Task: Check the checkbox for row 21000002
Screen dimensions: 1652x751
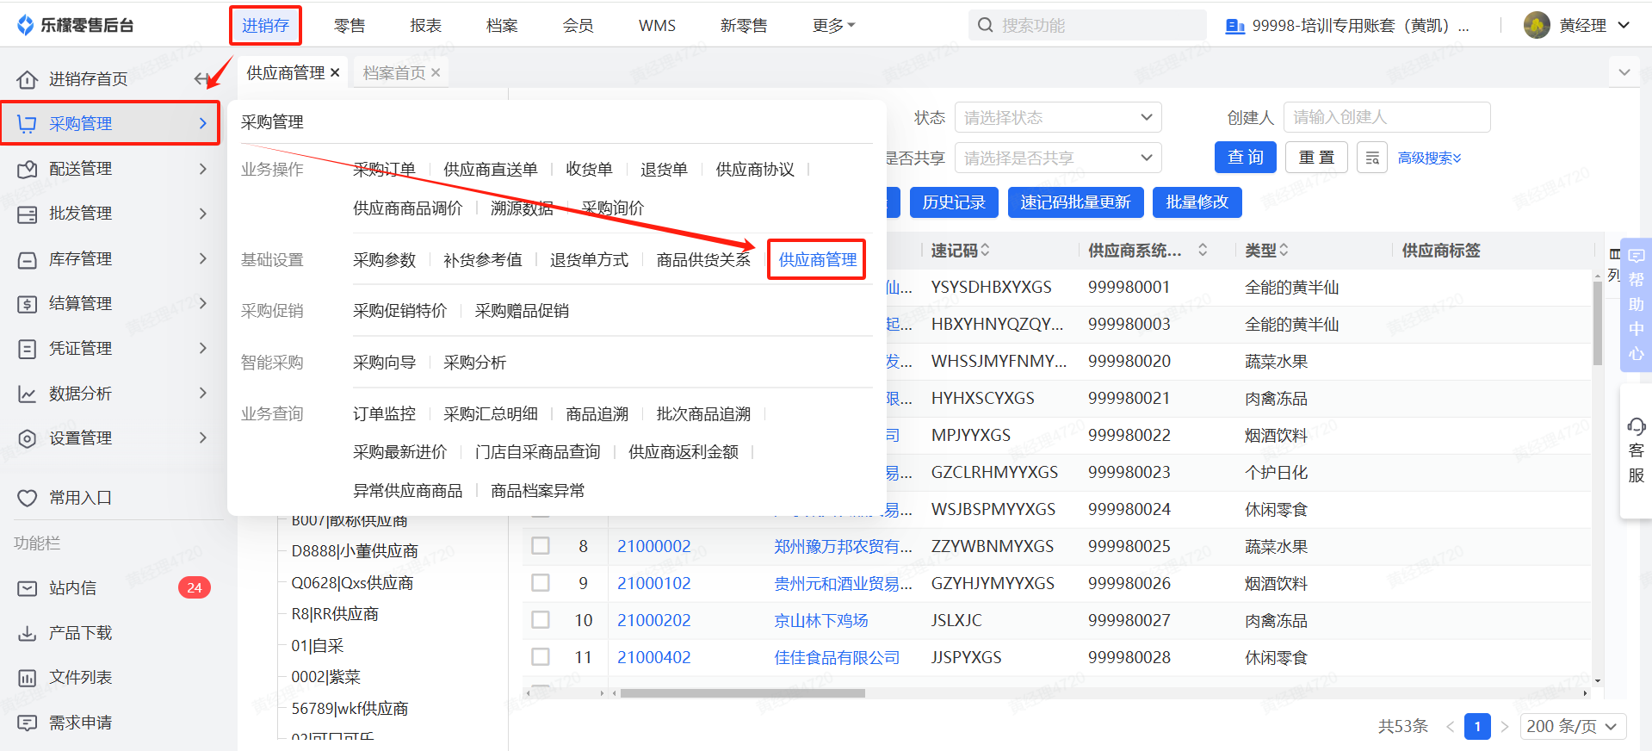Action: (x=541, y=546)
